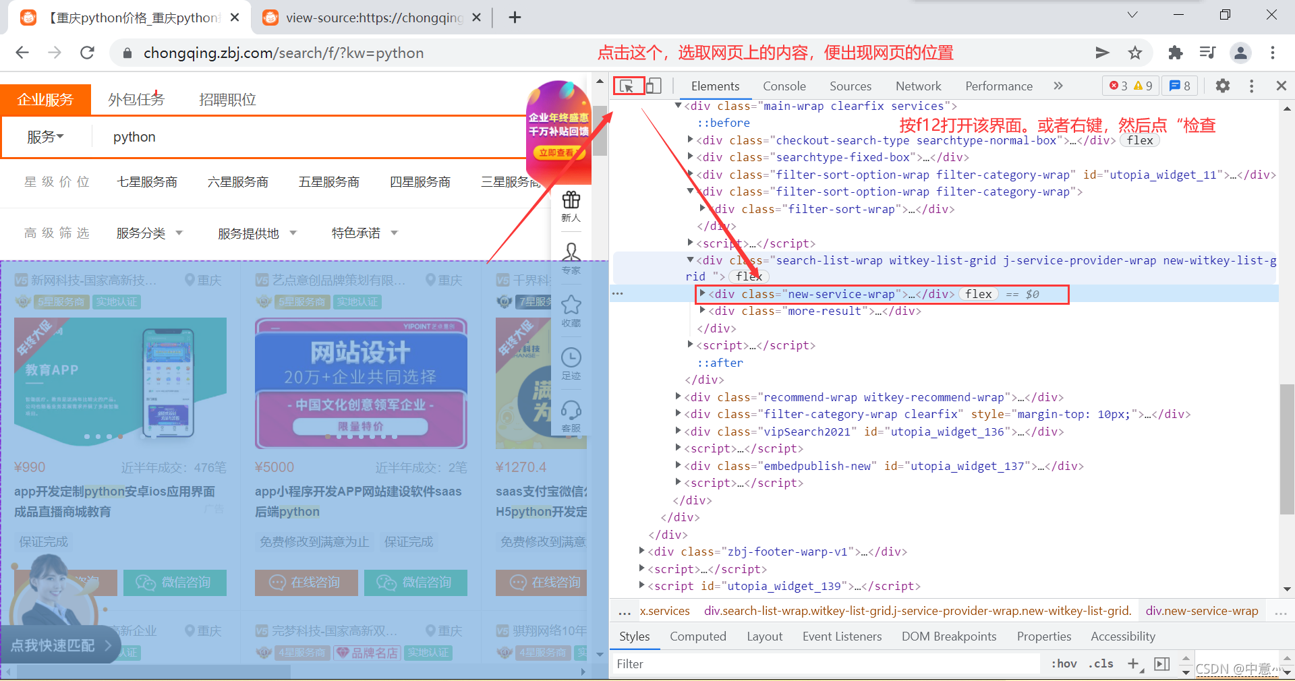Screen dimensions: 1295x681
Task: Open the Event Listeners tab
Action: pos(842,636)
